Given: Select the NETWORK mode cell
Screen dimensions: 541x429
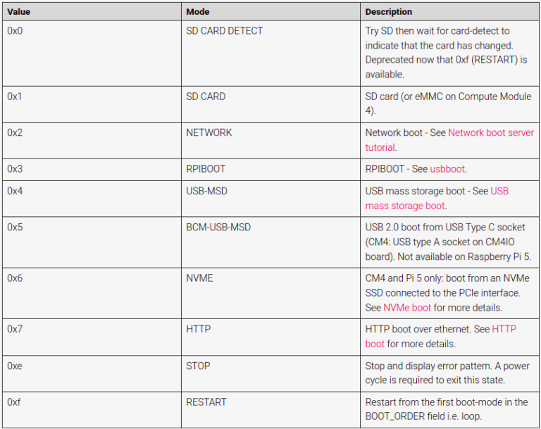Looking at the screenshot, I should tap(209, 132).
